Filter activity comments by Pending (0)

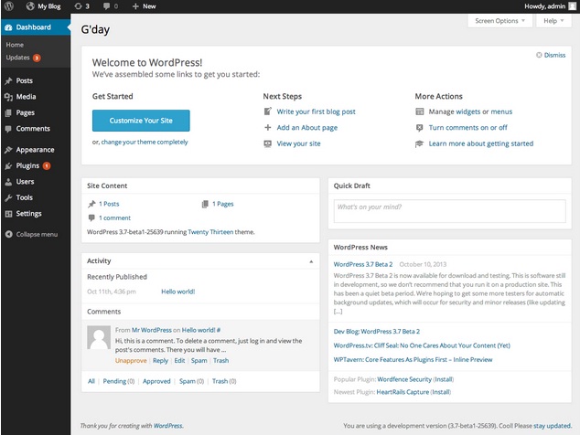[118, 381]
